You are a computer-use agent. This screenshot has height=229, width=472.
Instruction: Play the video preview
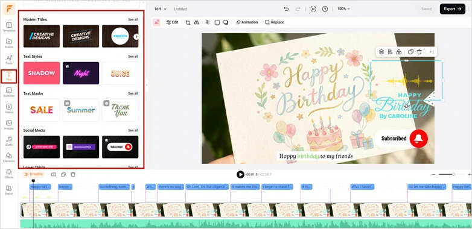(240, 174)
